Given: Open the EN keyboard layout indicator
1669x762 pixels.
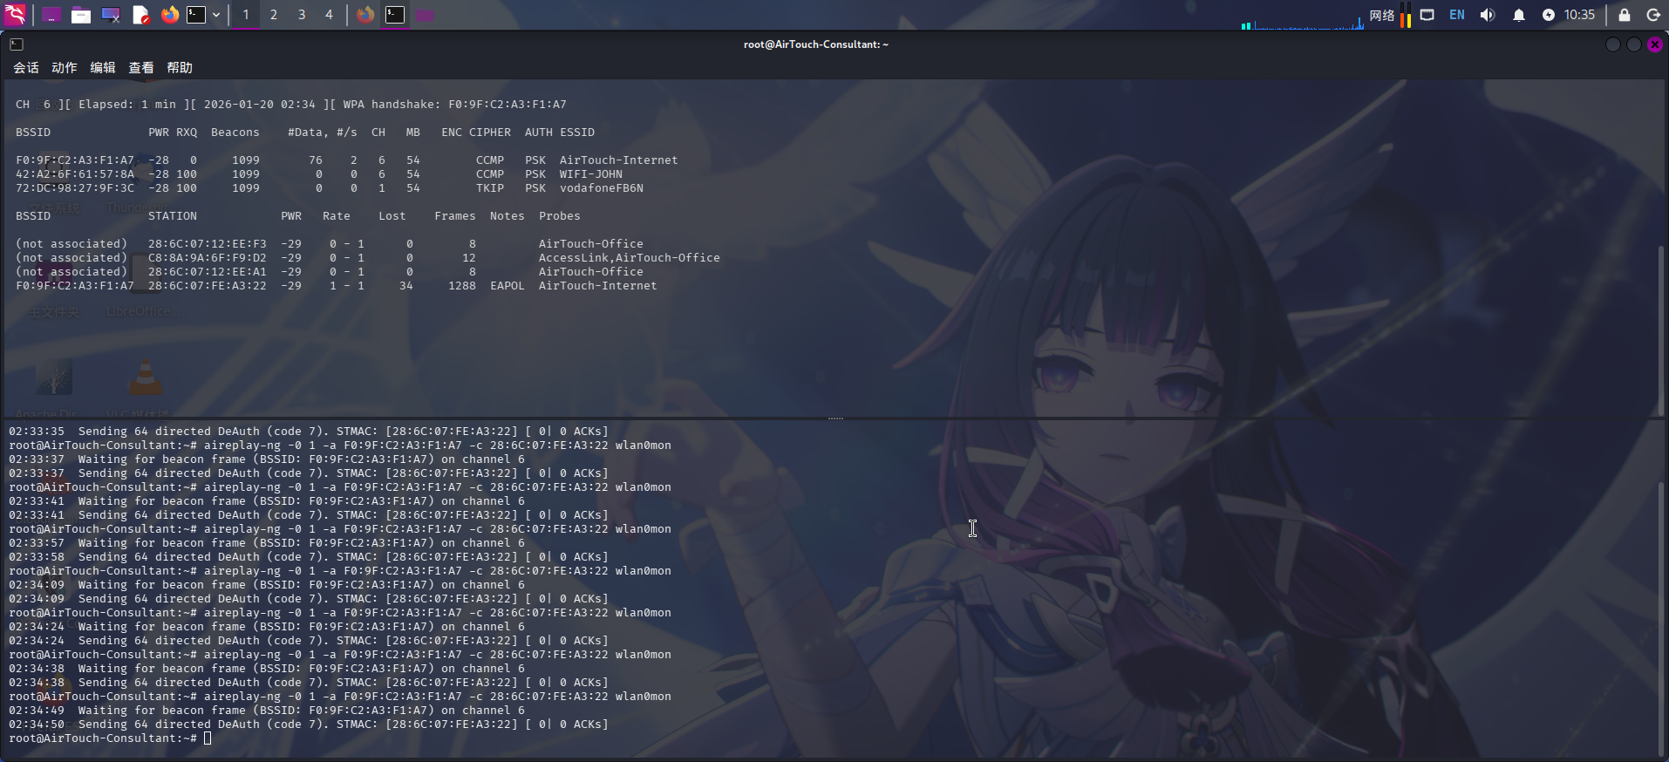Looking at the screenshot, I should (1457, 15).
